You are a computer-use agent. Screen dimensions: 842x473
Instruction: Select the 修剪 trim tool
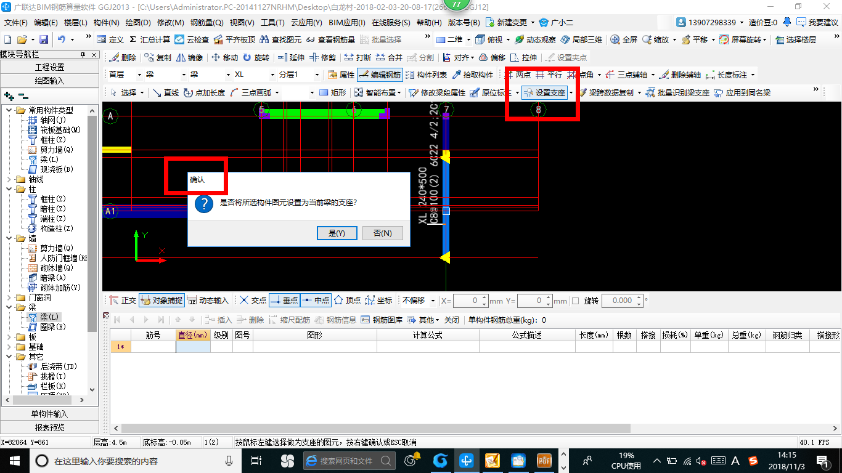click(322, 58)
